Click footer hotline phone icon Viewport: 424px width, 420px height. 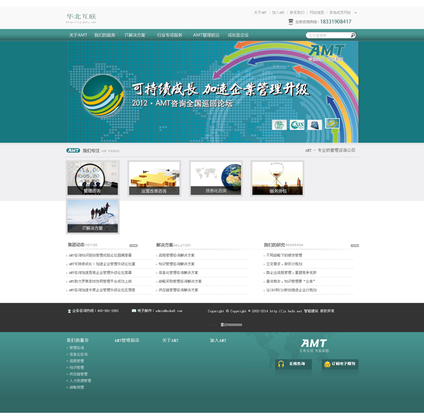tap(69, 311)
